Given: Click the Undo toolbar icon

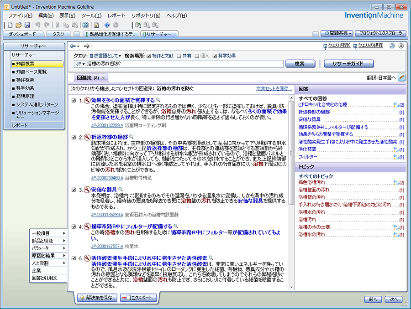Looking at the screenshot, I should [38, 25].
